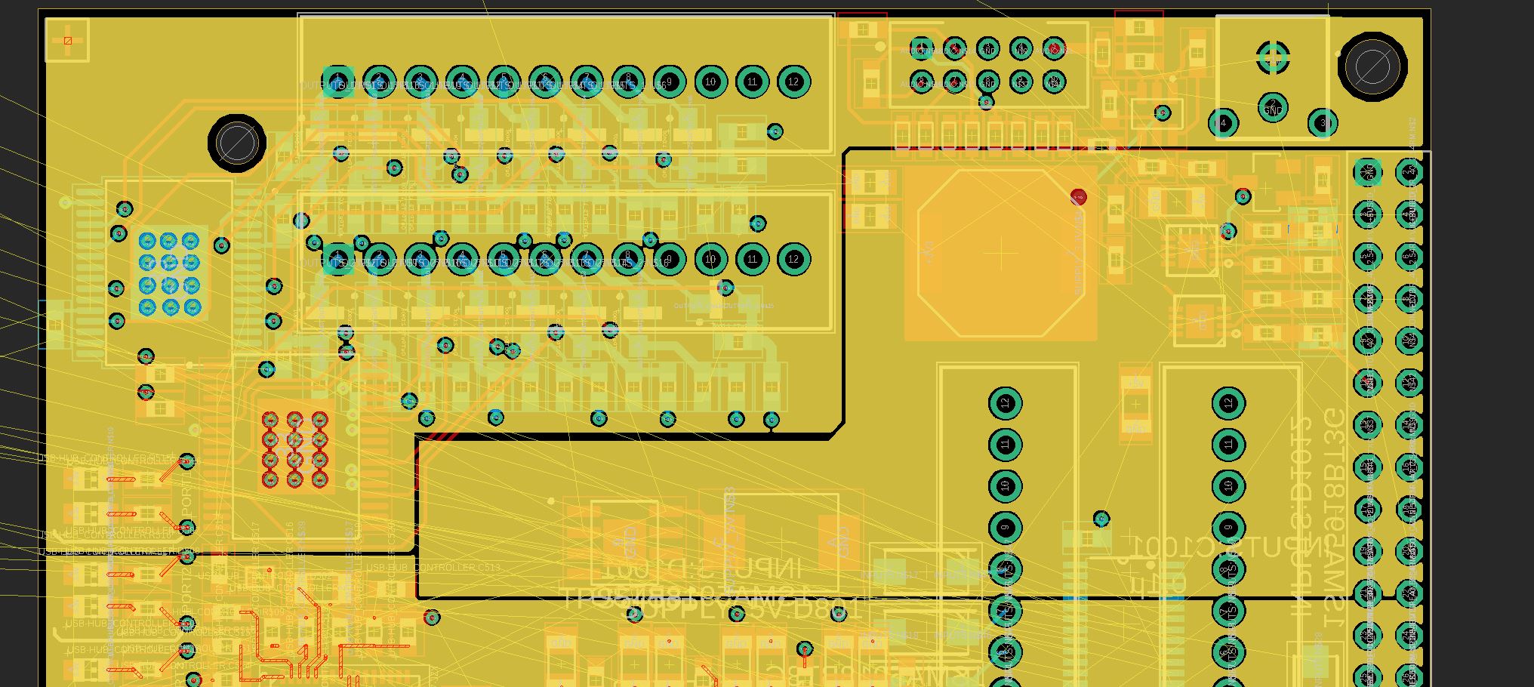
Task: Select pad 12 of lower OUTPUTS connector row
Action: pos(793,259)
